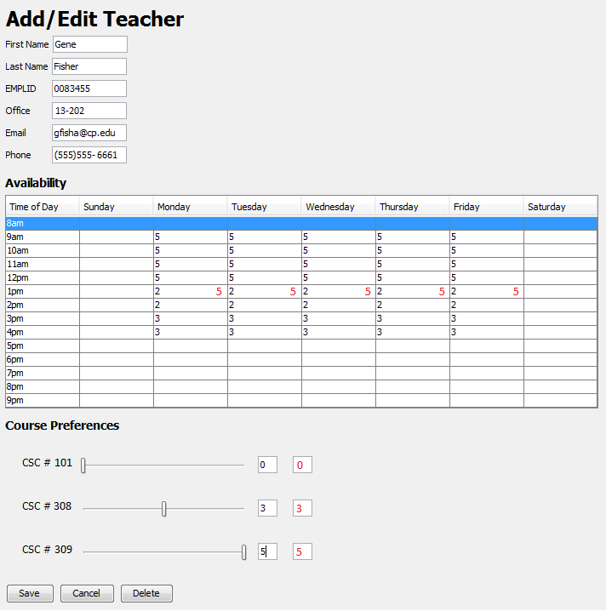Image resolution: width=606 pixels, height=611 pixels.
Task: Click the First Name input field
Action: coord(89,44)
